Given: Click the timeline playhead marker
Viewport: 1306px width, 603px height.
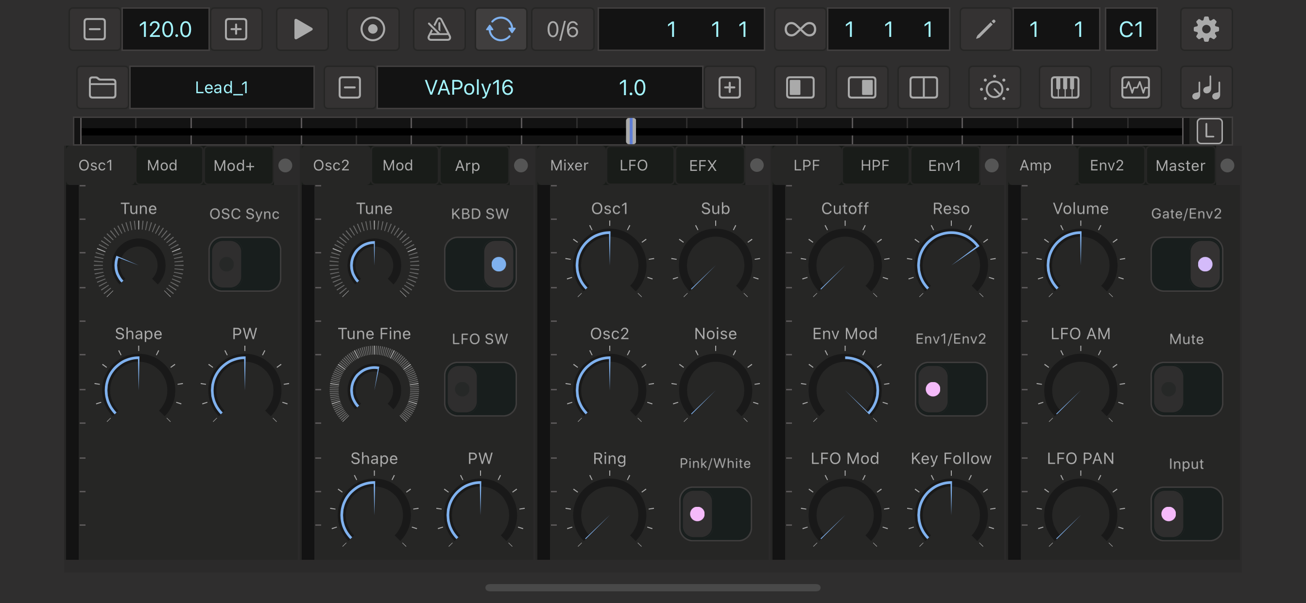Looking at the screenshot, I should pos(631,131).
